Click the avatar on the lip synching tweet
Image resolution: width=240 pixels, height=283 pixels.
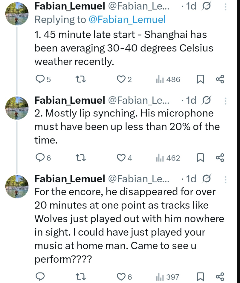tap(17, 107)
